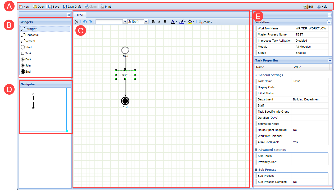The width and height of the screenshot is (334, 190).
Task: Delete the selection with the X icon
Action: pos(77,22)
